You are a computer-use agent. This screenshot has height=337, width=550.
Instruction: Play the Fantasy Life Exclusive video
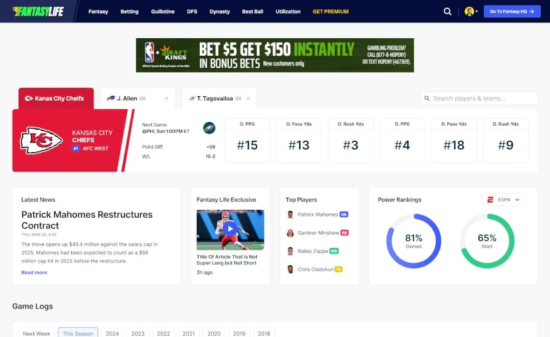[x=230, y=229]
